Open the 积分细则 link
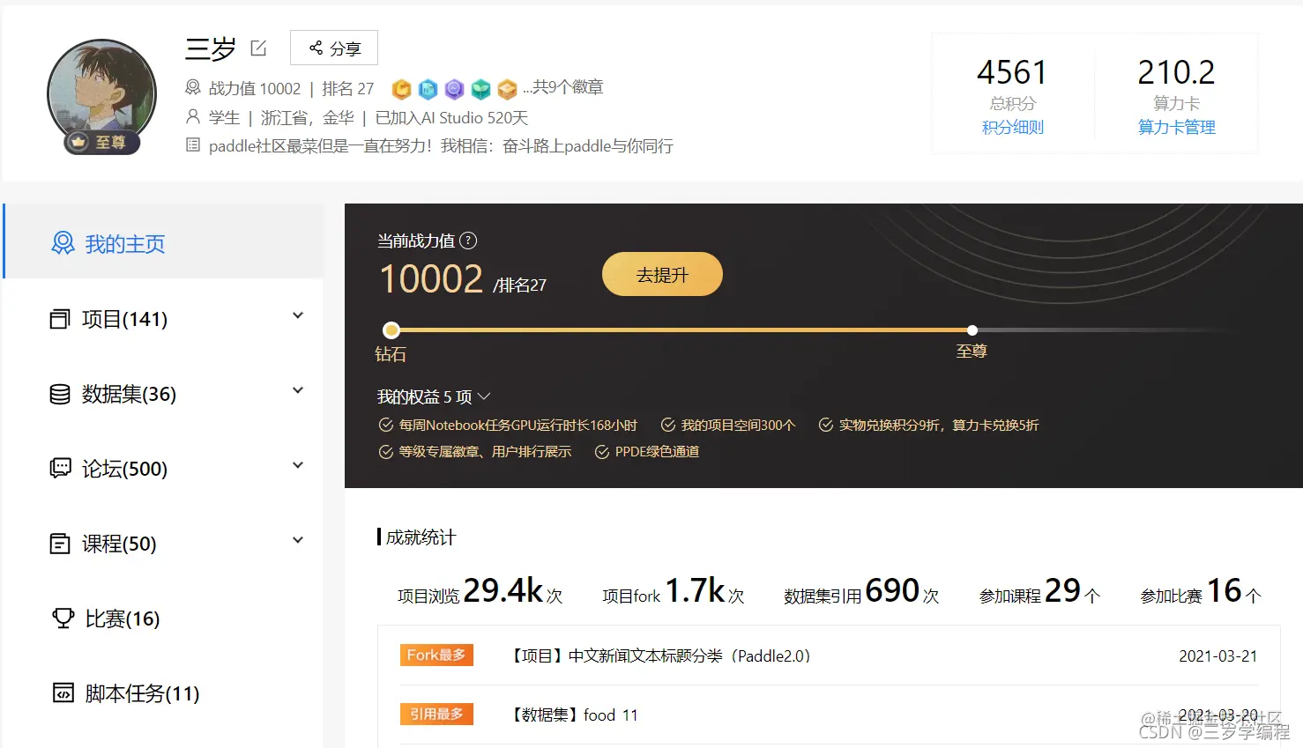This screenshot has width=1303, height=748. coord(1012,127)
